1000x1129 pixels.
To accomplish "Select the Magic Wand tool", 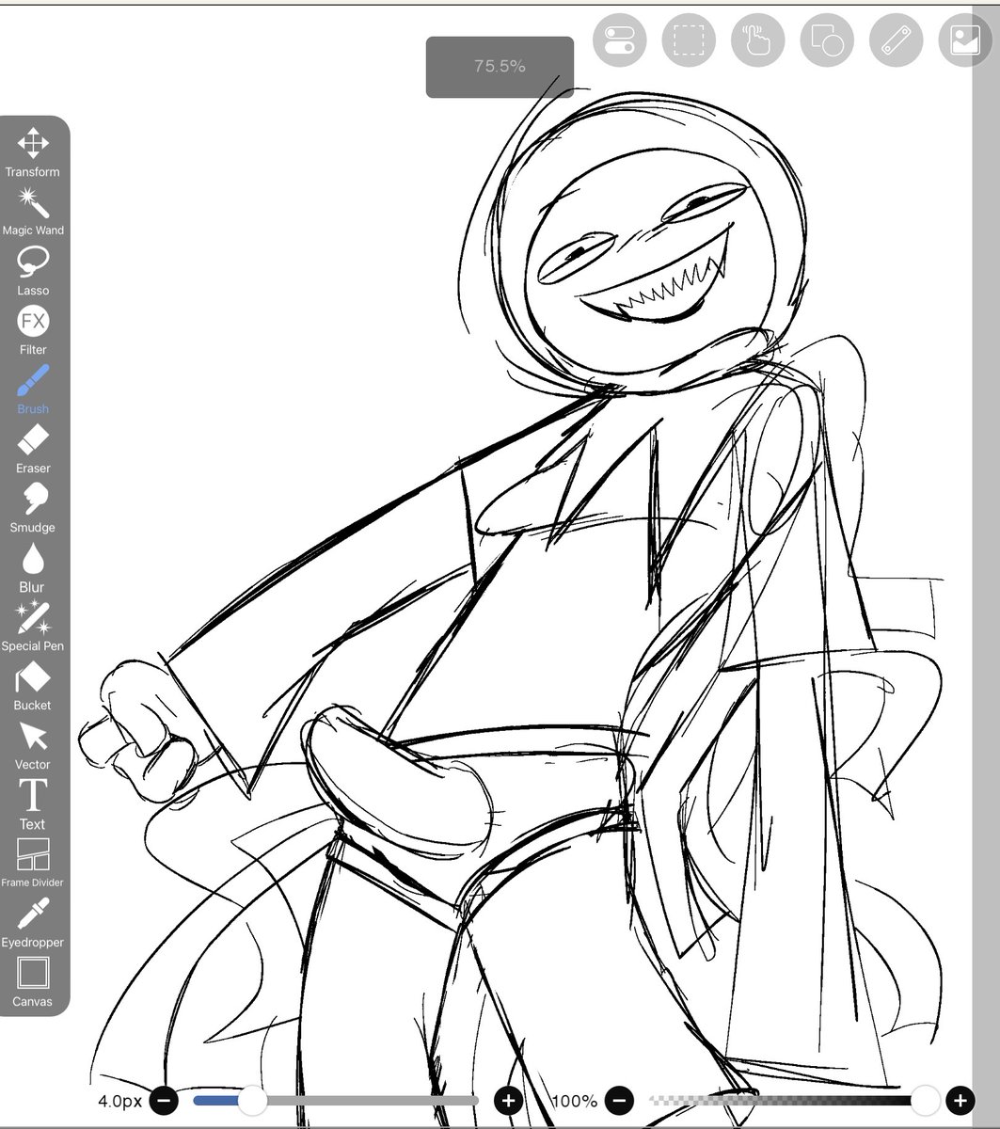I will (x=33, y=211).
